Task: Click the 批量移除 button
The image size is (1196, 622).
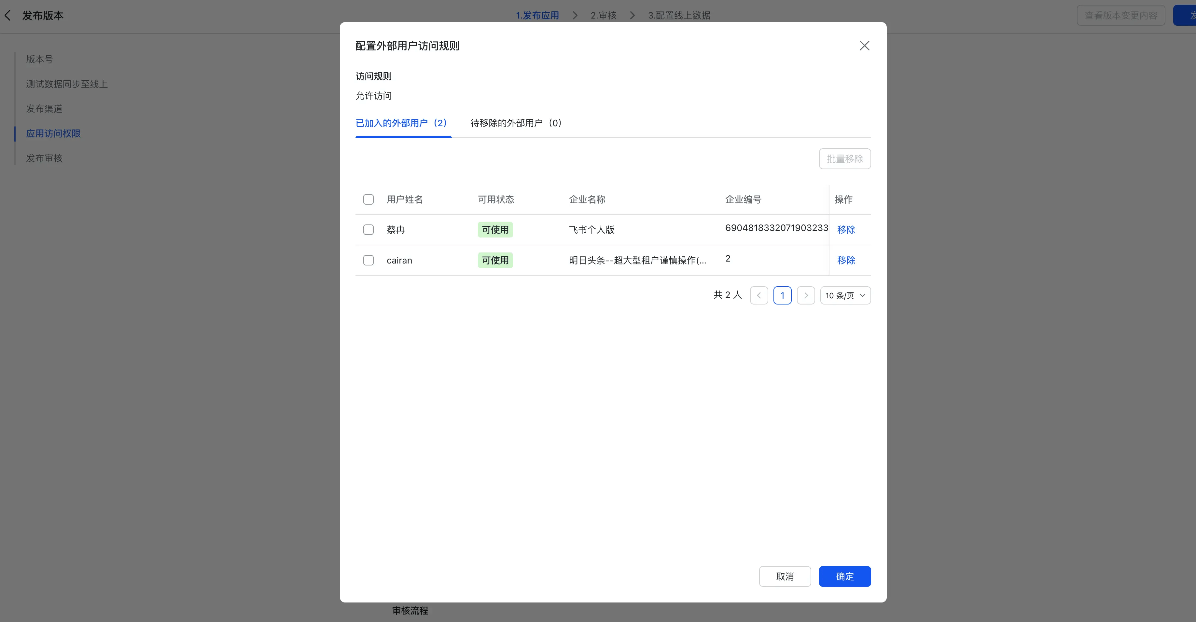Action: point(844,159)
